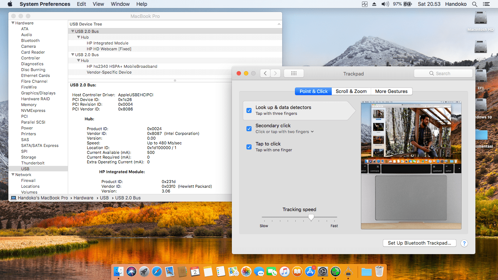Open the Mail stamp icon in Dock

click(170, 272)
